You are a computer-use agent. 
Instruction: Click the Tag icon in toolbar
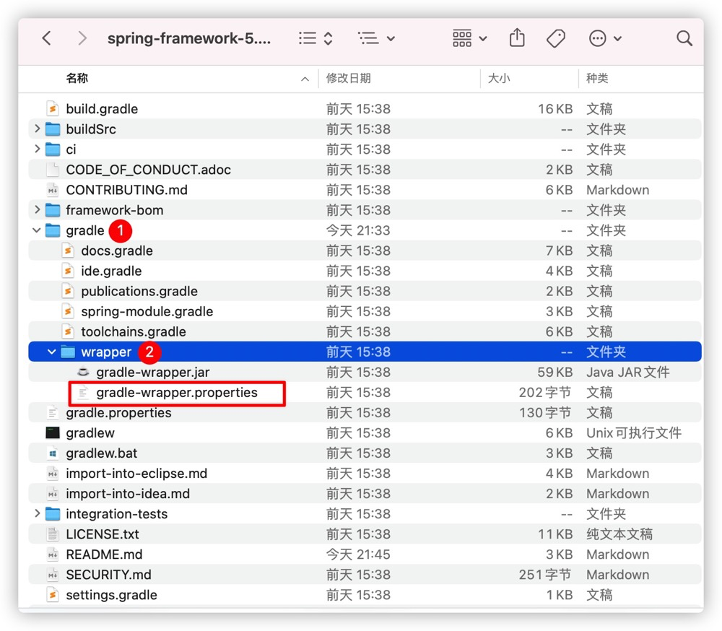pyautogui.click(x=556, y=38)
